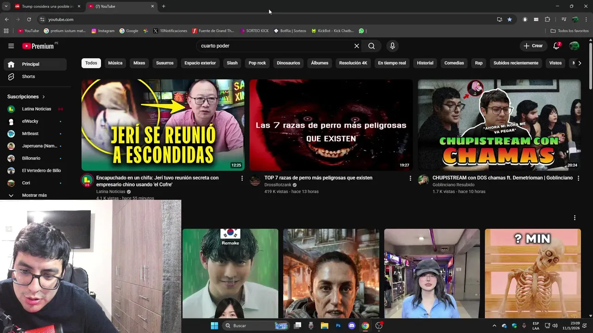Open the Crear upload menu
Viewport: 593px width, 333px height.
pyautogui.click(x=533, y=46)
